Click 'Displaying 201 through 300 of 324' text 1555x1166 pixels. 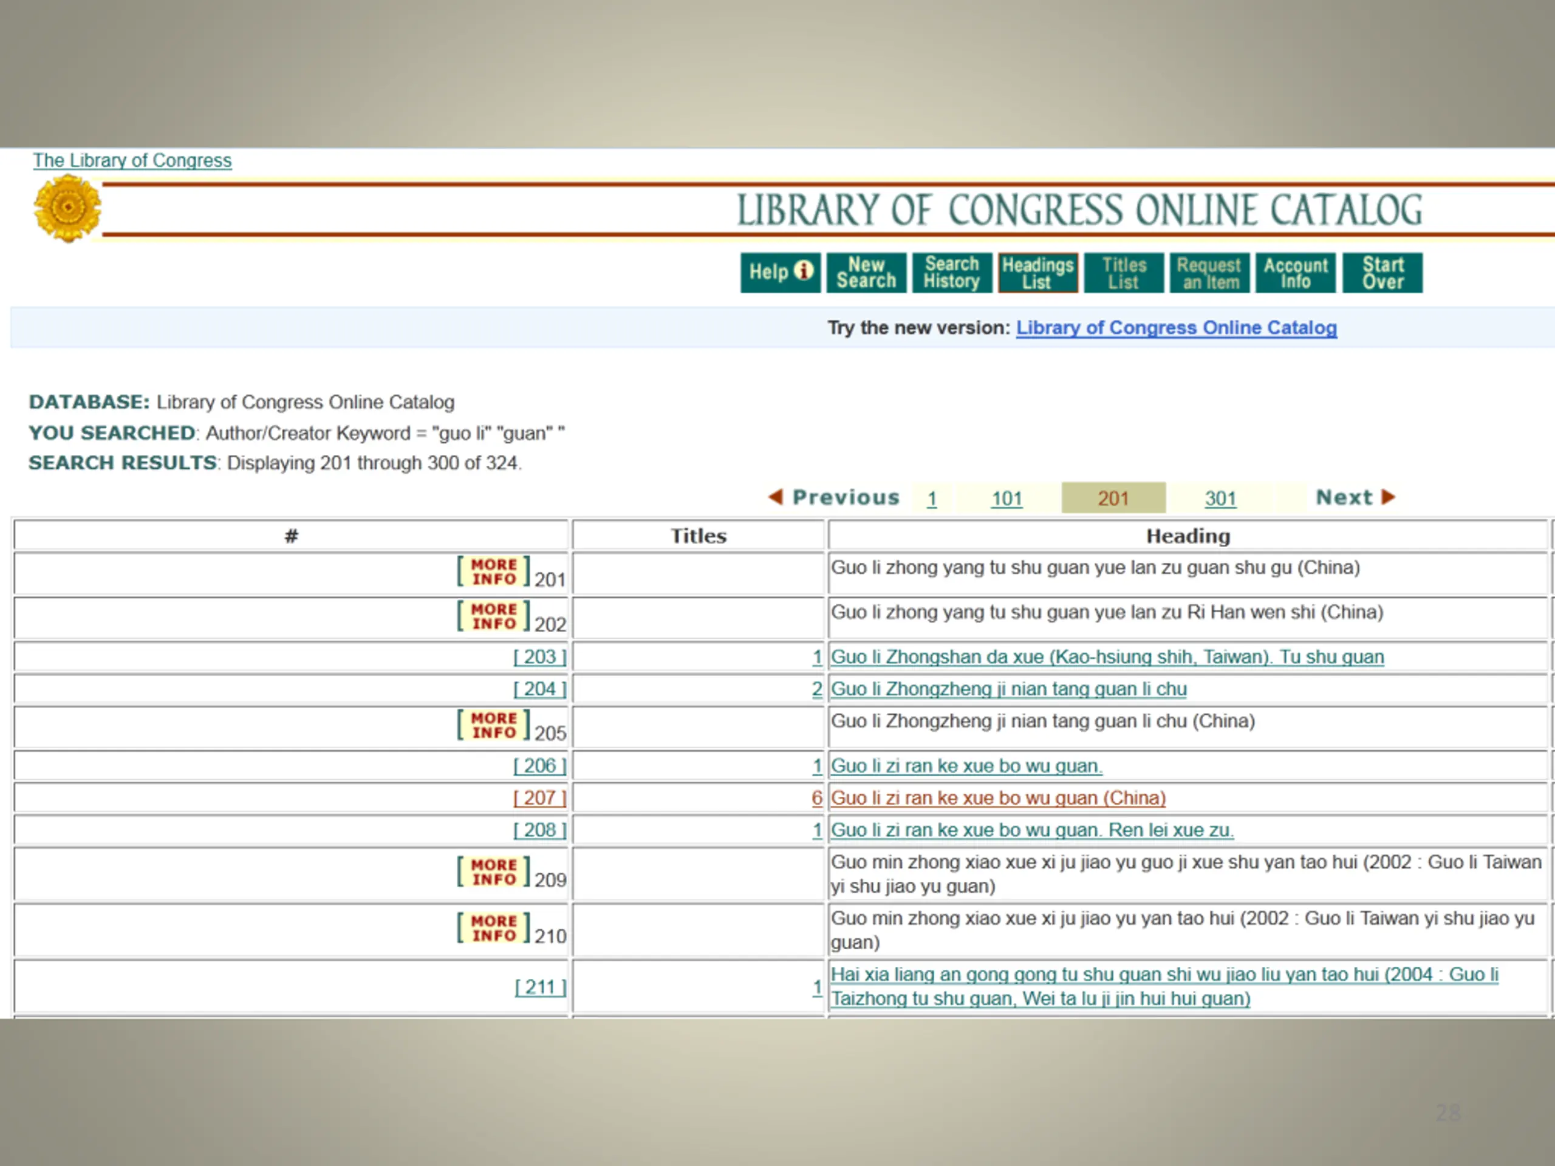[374, 463]
